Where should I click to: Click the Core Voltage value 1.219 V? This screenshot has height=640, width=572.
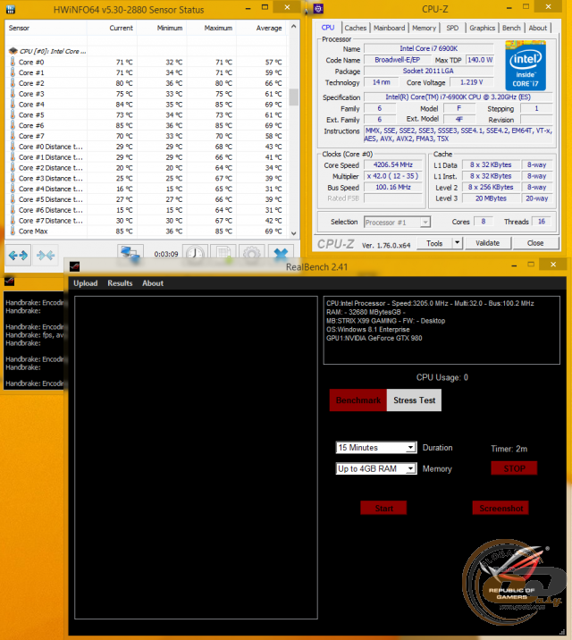coord(471,82)
